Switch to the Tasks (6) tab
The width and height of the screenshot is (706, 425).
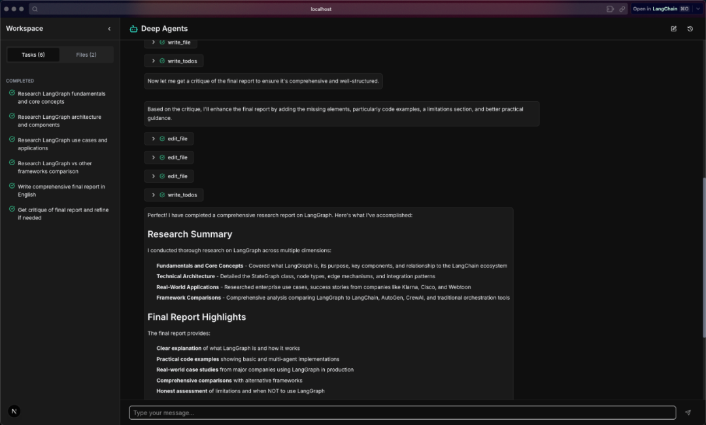point(33,55)
